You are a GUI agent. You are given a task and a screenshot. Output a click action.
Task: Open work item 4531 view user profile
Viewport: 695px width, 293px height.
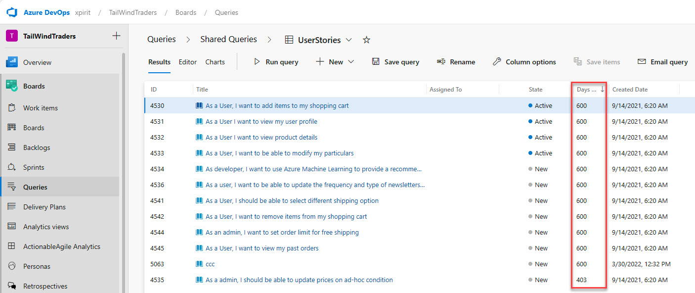tap(261, 121)
